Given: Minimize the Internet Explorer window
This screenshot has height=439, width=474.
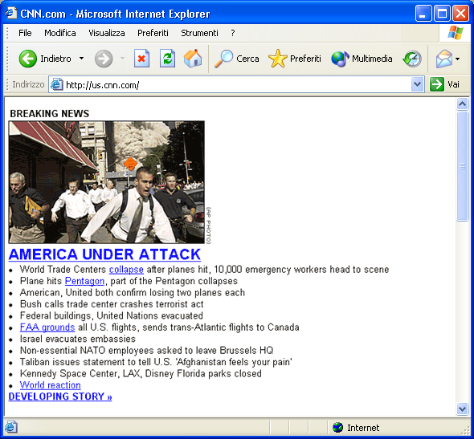Looking at the screenshot, I should point(423,14).
